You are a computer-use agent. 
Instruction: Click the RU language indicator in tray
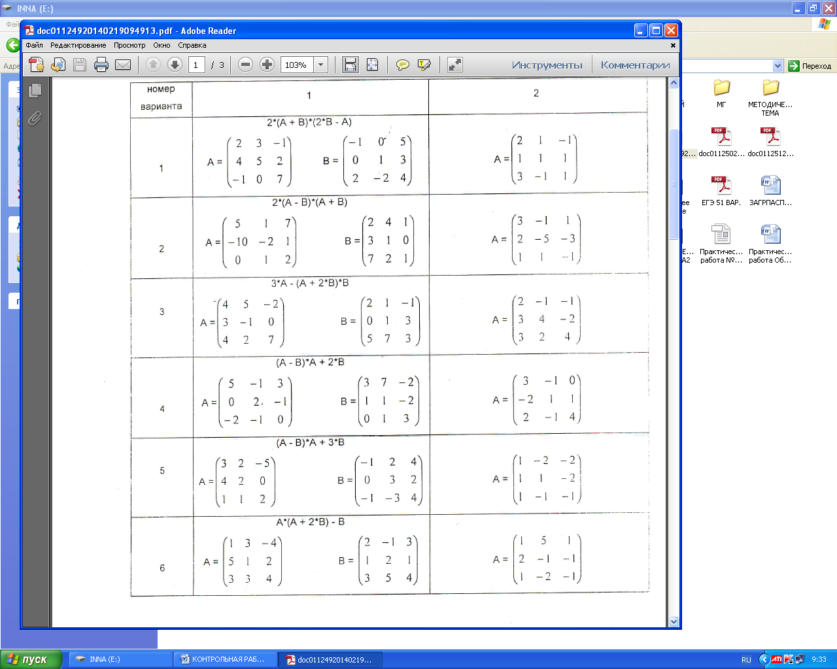pos(746,660)
